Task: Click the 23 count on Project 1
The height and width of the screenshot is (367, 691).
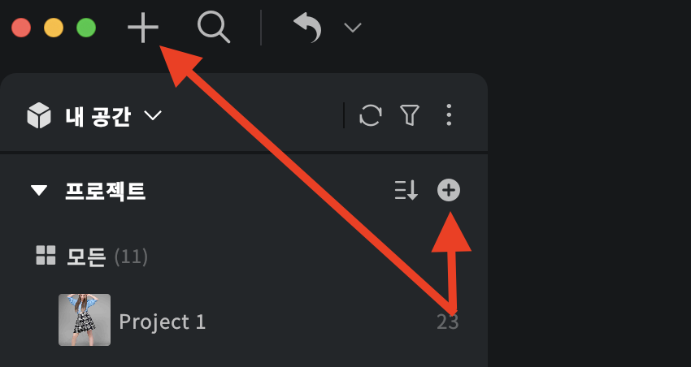Action: [448, 322]
